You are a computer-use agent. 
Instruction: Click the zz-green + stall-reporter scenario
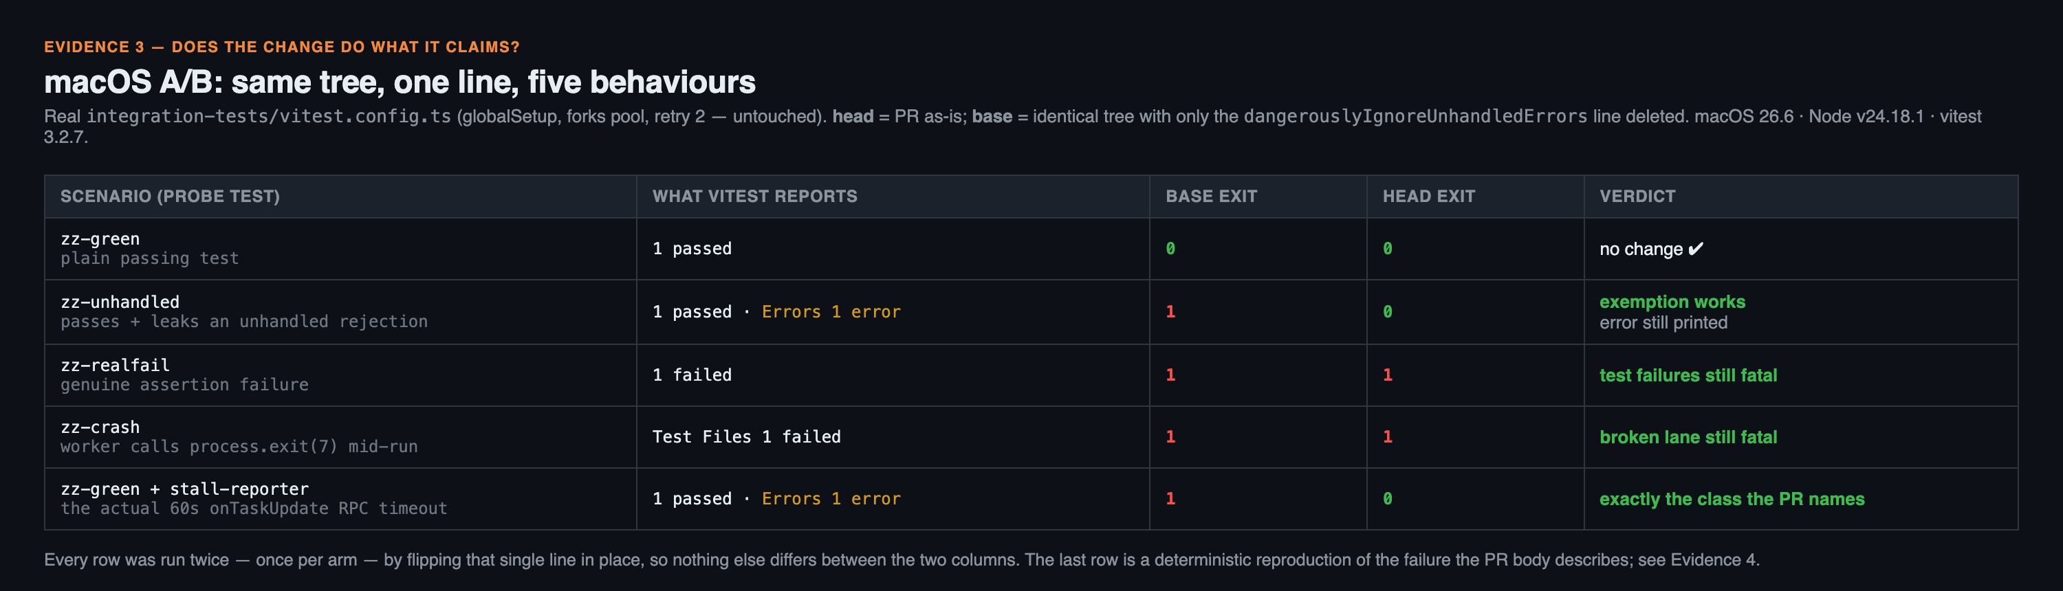click(184, 489)
